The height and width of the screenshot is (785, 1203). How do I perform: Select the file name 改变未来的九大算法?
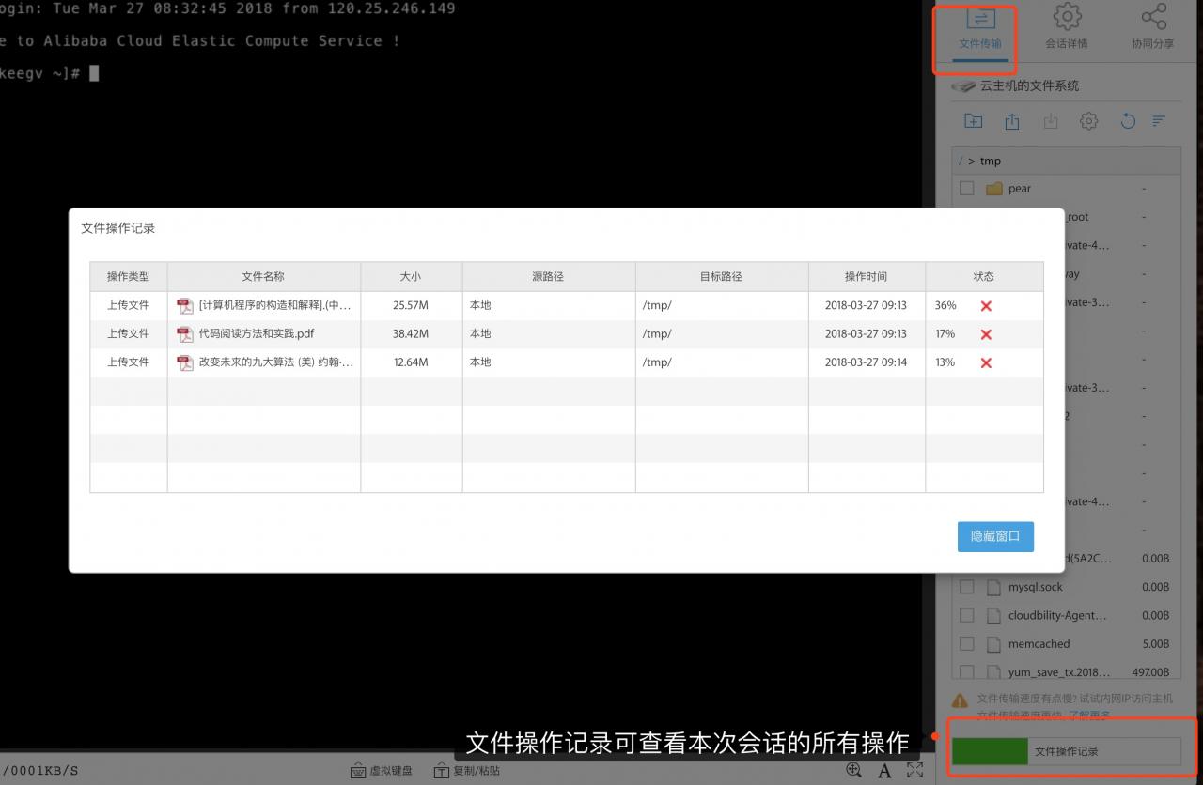(275, 362)
